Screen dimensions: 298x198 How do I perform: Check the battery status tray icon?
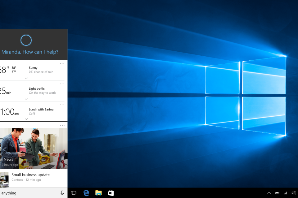277,193
